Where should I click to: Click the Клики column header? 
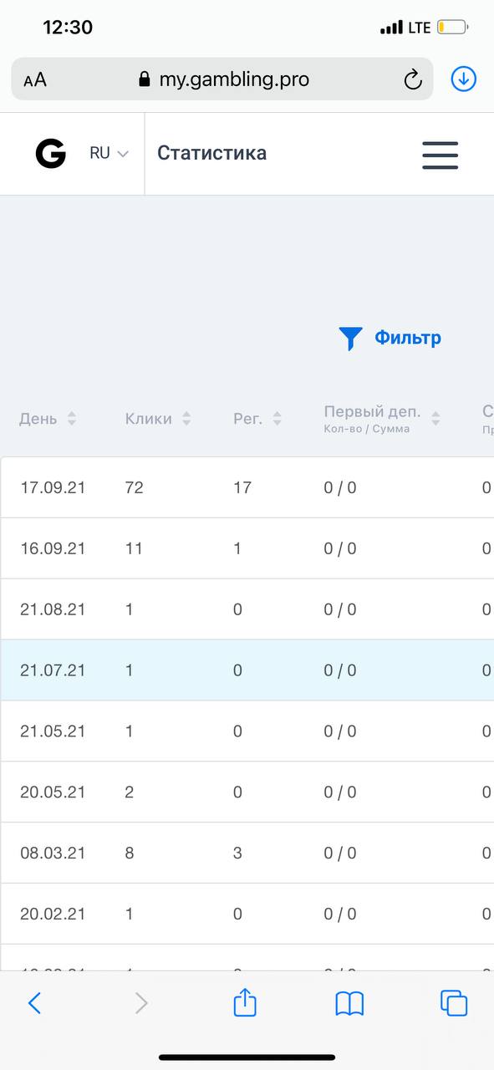[x=149, y=419]
